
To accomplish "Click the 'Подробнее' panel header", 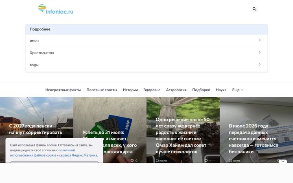I will [x=146, y=29].
